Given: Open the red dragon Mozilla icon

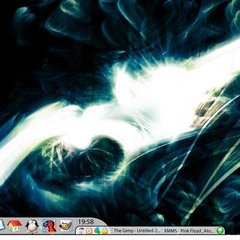Looking at the screenshot, I should coord(49,226).
